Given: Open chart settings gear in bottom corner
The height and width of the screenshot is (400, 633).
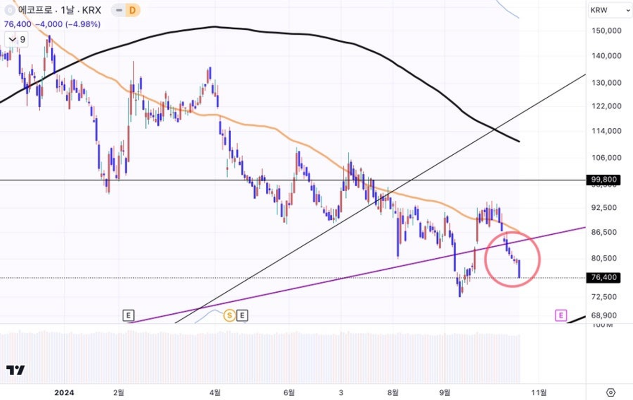Looking at the screenshot, I should (610, 392).
